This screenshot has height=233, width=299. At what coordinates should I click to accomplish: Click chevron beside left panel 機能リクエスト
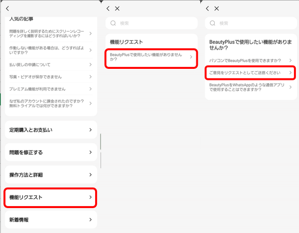(91, 197)
